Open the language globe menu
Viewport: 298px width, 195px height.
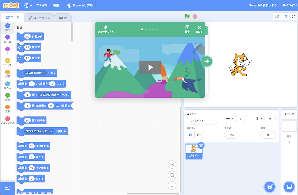pyautogui.click(x=28, y=5)
